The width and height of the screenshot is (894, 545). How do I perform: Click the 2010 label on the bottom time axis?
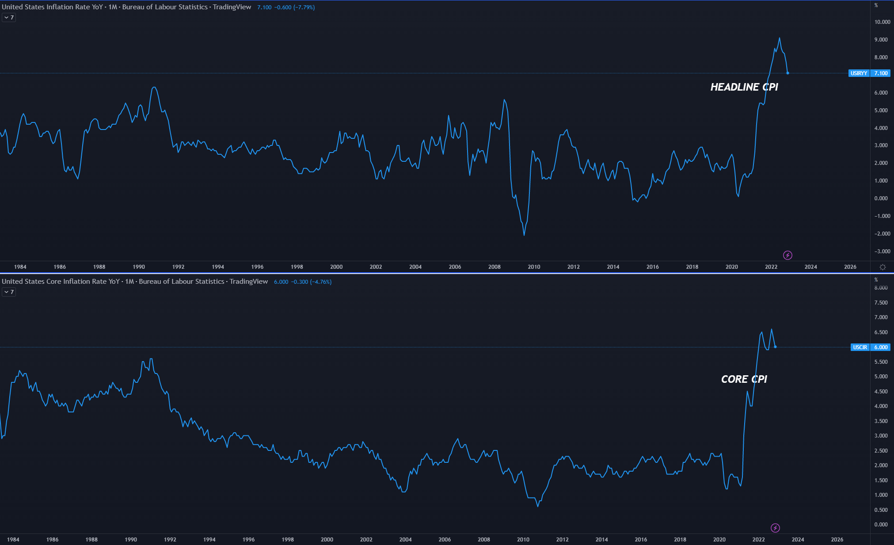pos(523,540)
